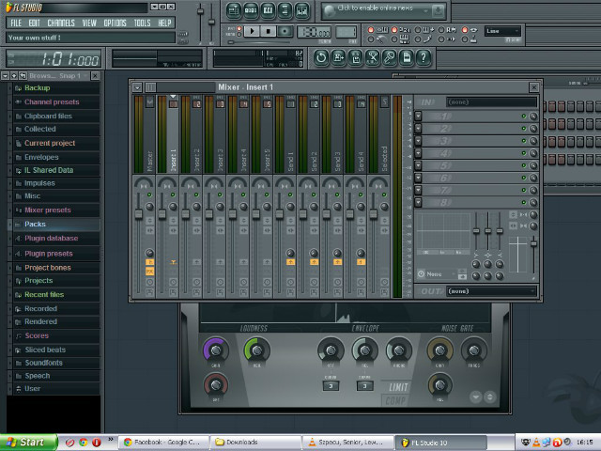601x451 pixels.
Task: Toggle effect slot 1 enable LED
Action: point(524,116)
